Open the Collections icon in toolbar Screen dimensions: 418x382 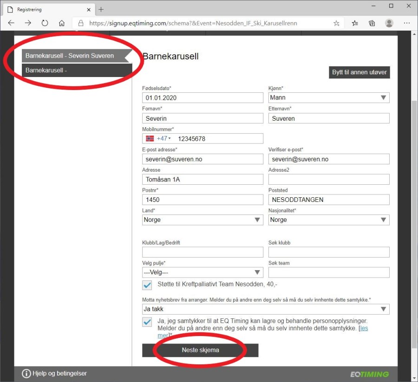[x=372, y=23]
